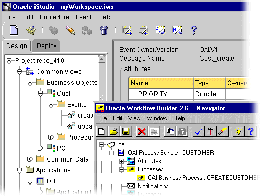Screen dimensions: 260x196
Task: Click Open folder icon in Workflow Builder
Action: pyautogui.click(x=114, y=131)
